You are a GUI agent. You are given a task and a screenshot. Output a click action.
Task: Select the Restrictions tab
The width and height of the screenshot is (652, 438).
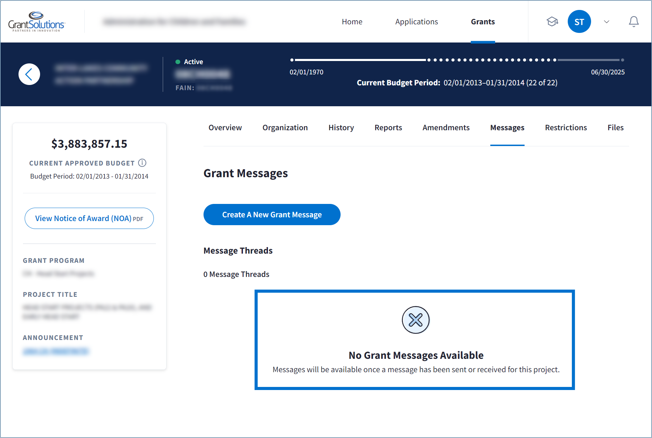coord(566,127)
